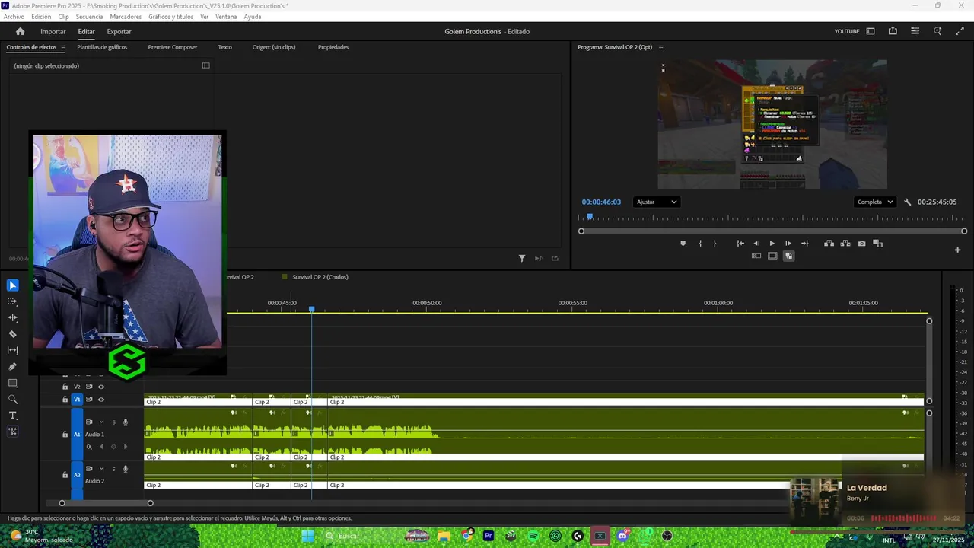Select Survival OP 2 (Crudos) sequence tab
Viewport: 974px width, 548px height.
320,277
